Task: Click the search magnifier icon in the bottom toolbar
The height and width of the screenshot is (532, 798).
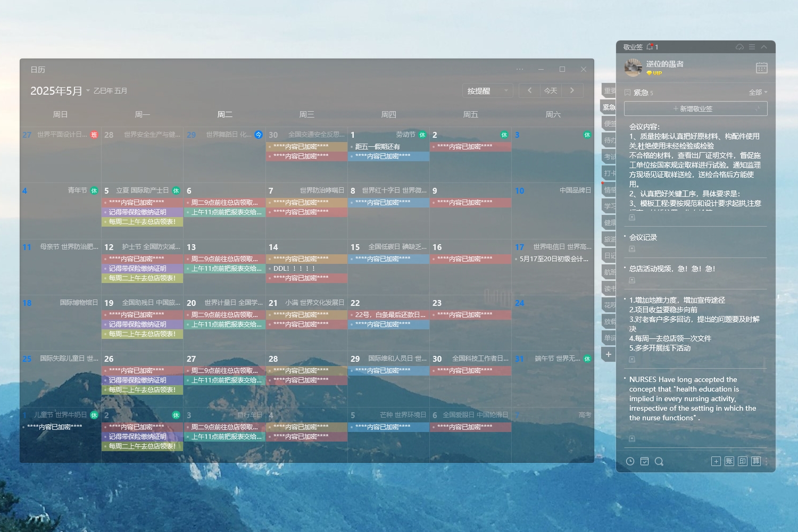Action: (x=659, y=461)
